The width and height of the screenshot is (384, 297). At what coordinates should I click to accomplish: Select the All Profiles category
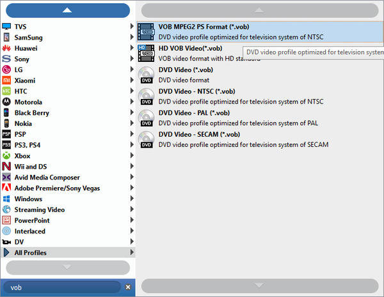68,252
